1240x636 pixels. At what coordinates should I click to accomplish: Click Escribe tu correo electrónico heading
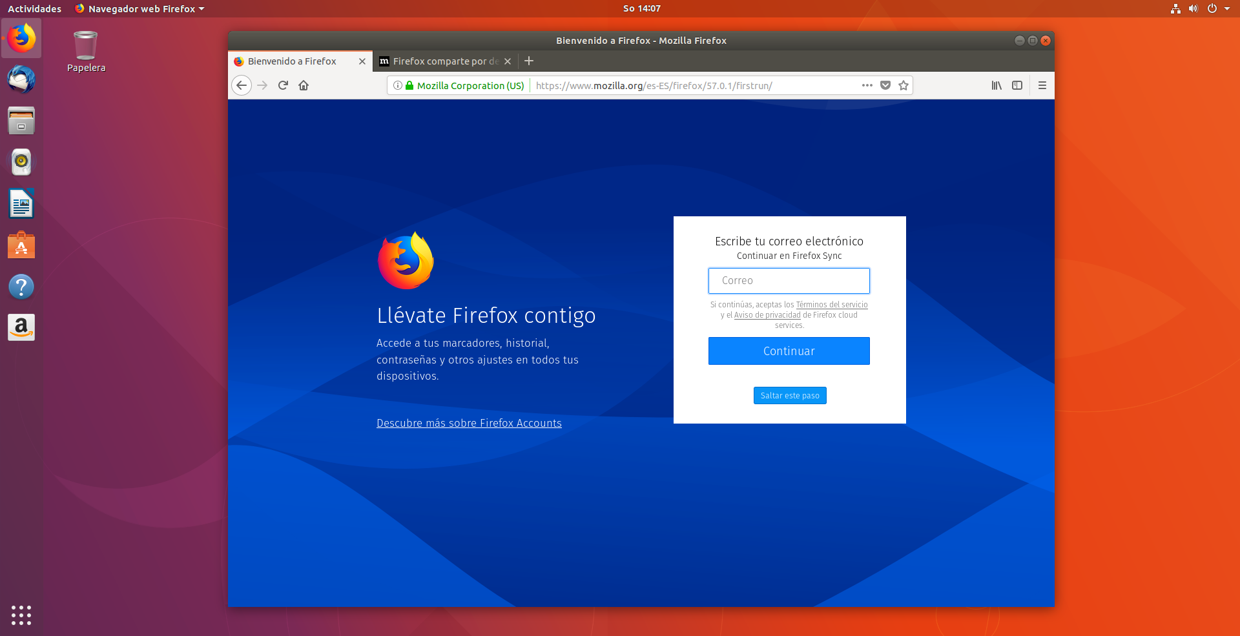point(789,241)
